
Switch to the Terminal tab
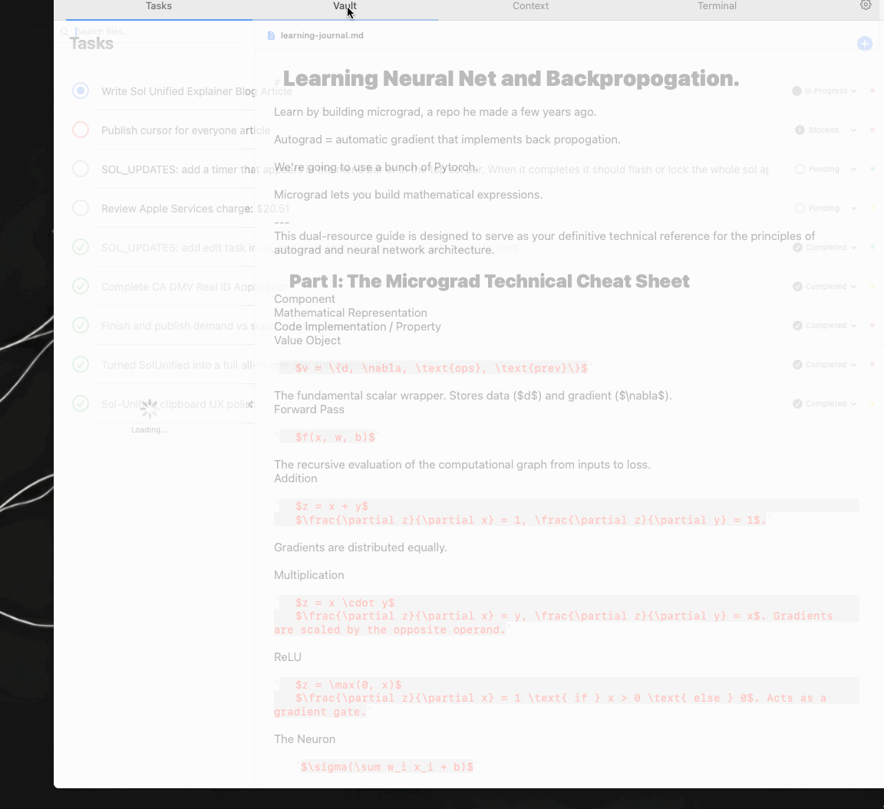click(x=717, y=6)
